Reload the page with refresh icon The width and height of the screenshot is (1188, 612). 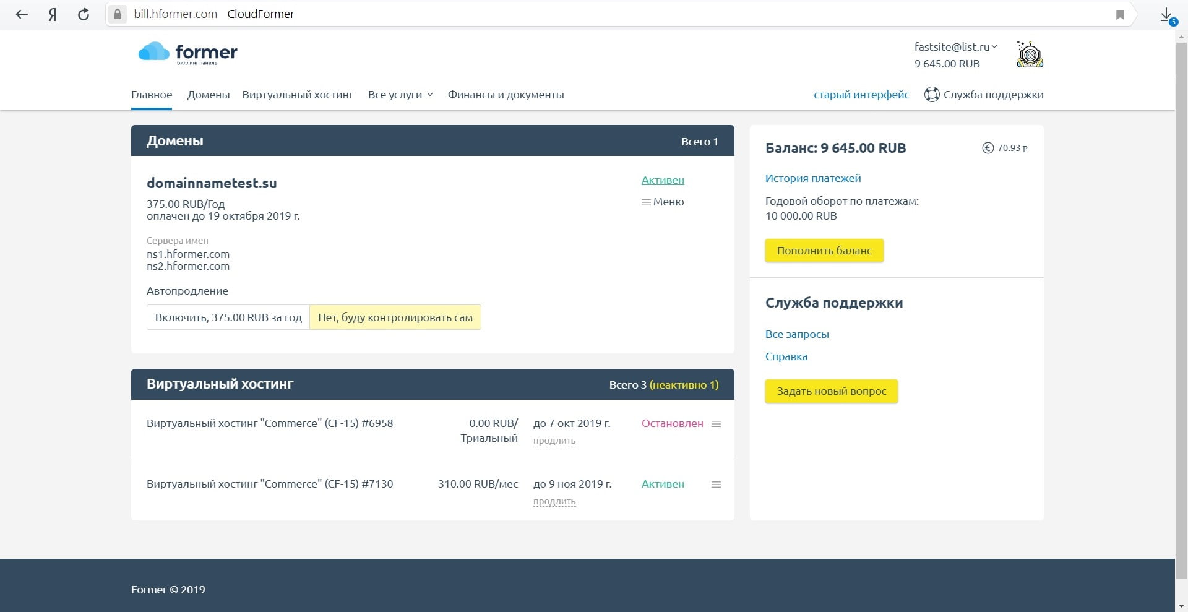click(x=84, y=14)
